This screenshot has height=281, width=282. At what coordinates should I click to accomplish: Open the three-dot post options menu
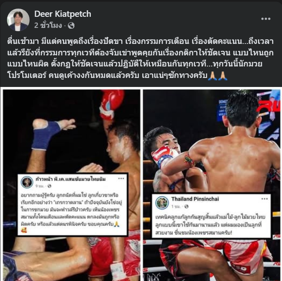266,18
